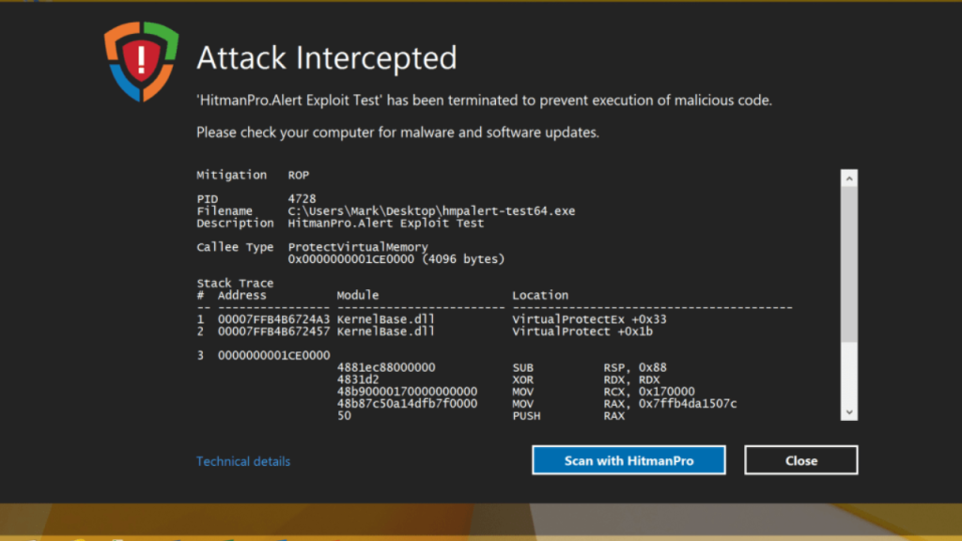This screenshot has height=541, width=962.
Task: Select opcode bytes '4831d2'
Action: 358,379
